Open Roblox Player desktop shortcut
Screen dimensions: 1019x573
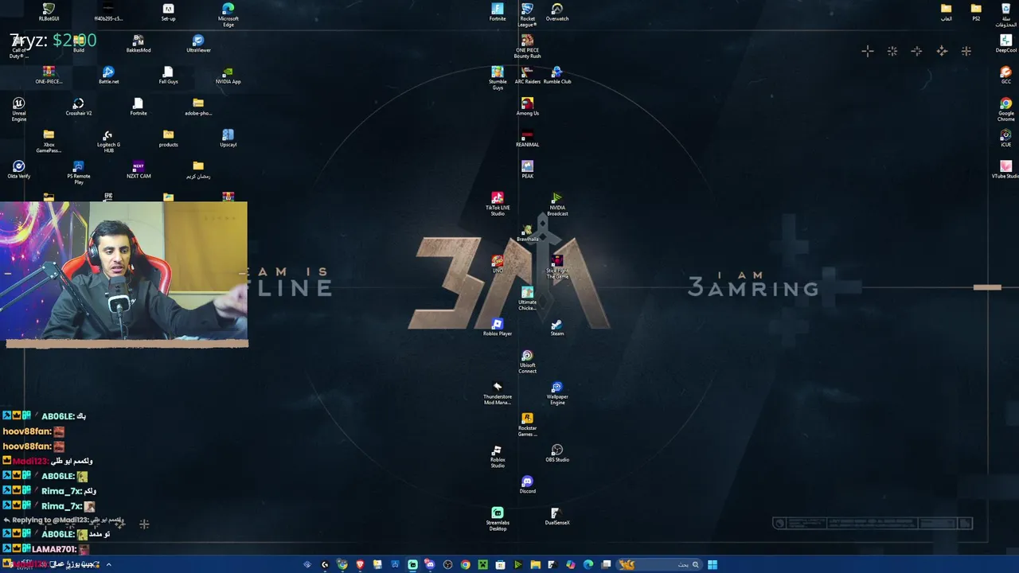tap(498, 327)
